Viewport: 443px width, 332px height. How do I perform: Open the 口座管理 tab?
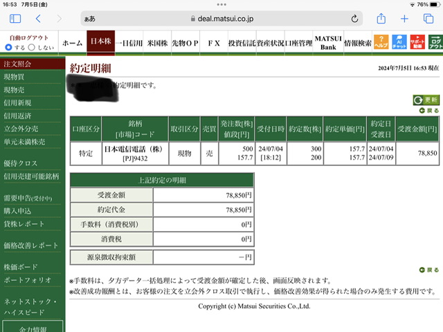298,43
